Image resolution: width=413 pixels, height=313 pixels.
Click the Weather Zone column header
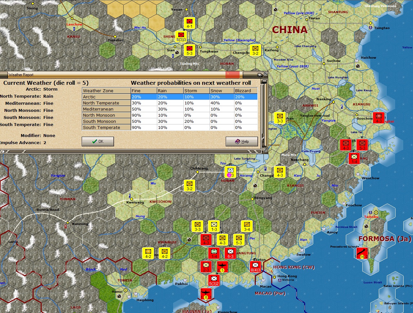pyautogui.click(x=107, y=91)
